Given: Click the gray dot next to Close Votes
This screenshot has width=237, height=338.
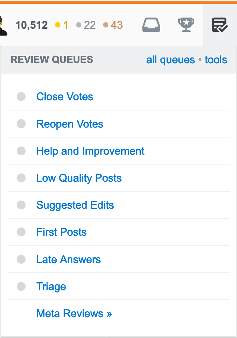Looking at the screenshot, I should coord(21,96).
